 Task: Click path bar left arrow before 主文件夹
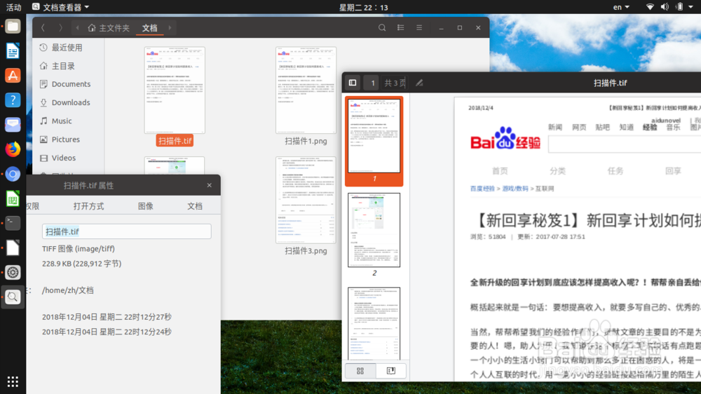(77, 28)
